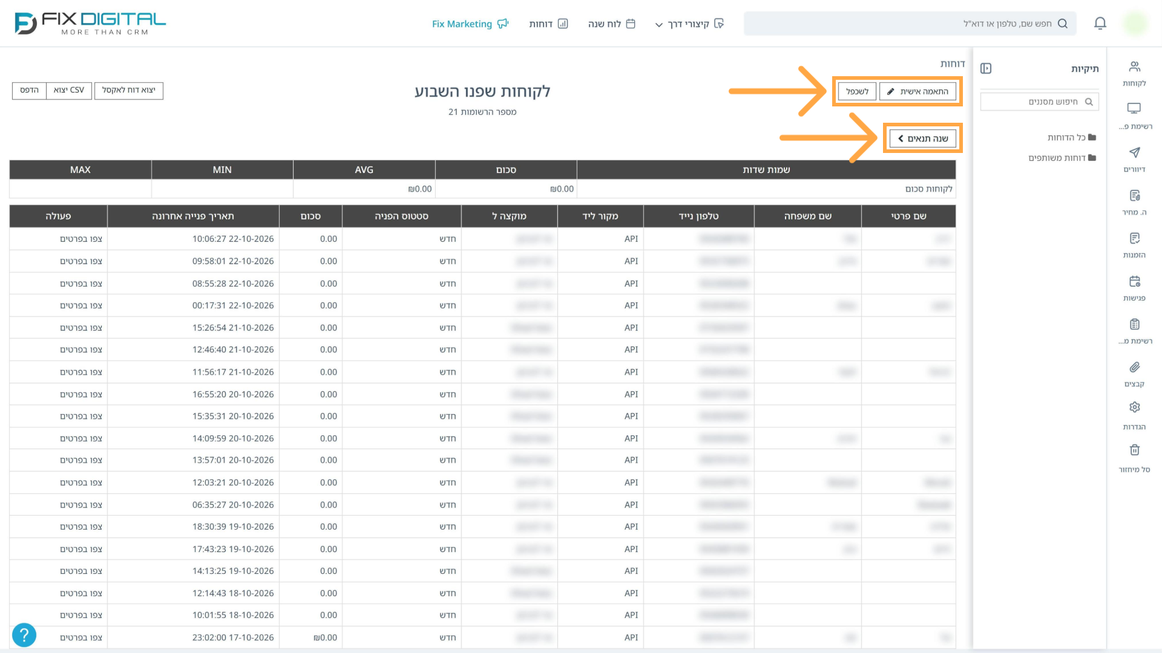Click the user avatar circle

pyautogui.click(x=1135, y=24)
